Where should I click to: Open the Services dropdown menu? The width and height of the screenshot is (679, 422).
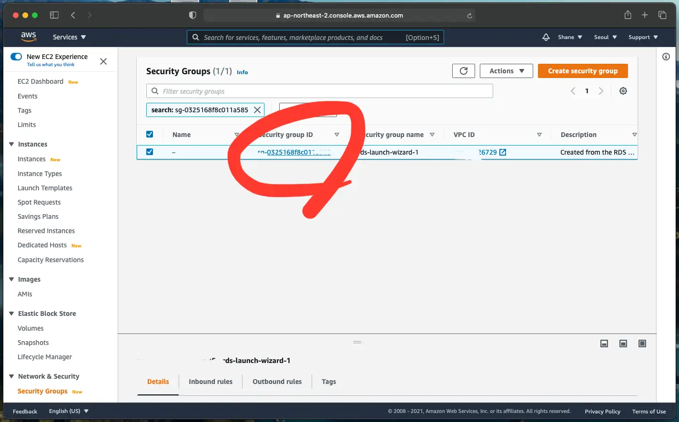click(x=70, y=37)
